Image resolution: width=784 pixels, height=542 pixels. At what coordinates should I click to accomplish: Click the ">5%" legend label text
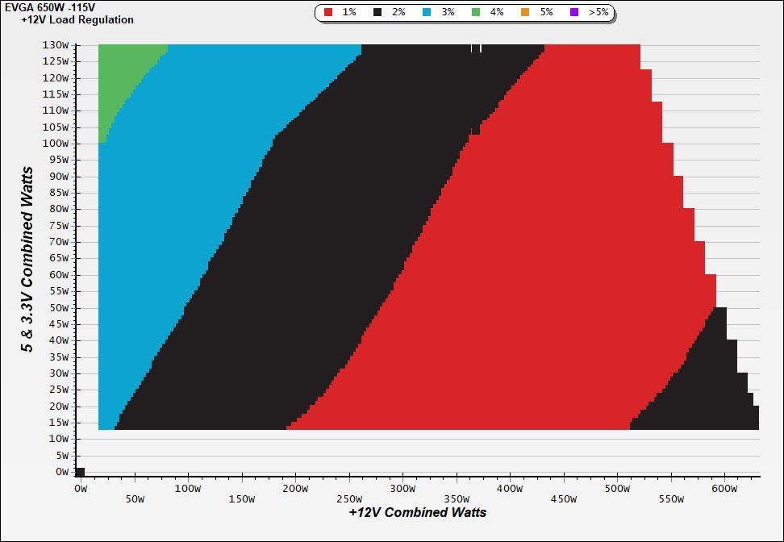598,12
